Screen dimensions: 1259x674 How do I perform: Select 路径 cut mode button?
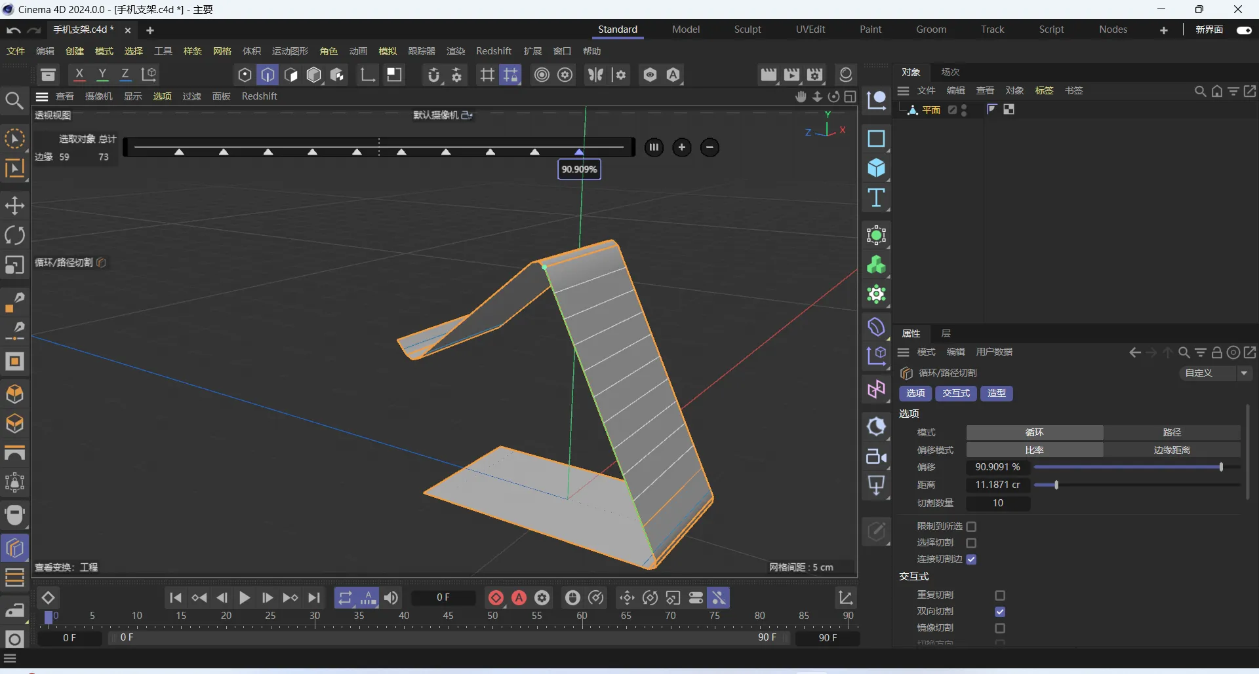(1172, 432)
